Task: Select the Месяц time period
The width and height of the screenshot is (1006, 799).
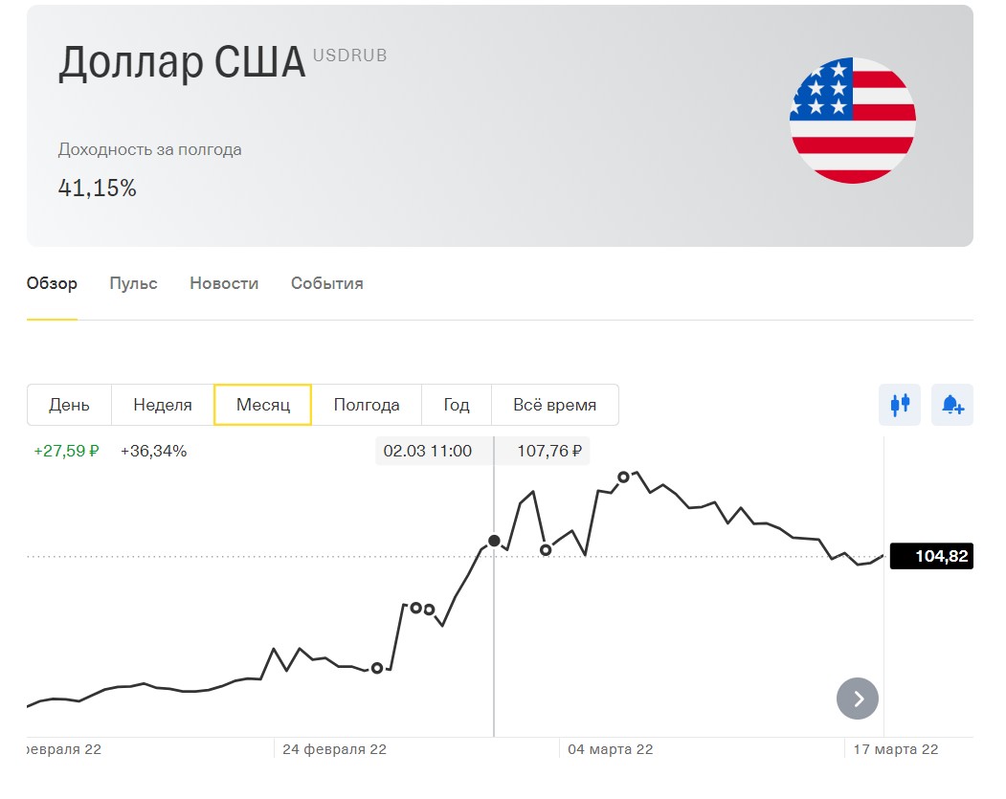Action: 263,405
